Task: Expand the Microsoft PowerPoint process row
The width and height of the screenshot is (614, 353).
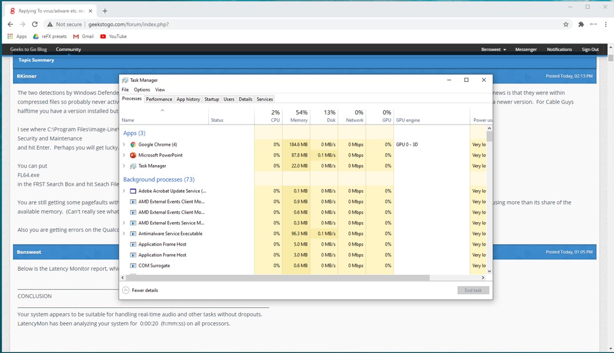Action: 124,155
